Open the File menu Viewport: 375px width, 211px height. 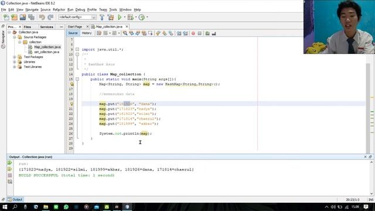[4, 9]
